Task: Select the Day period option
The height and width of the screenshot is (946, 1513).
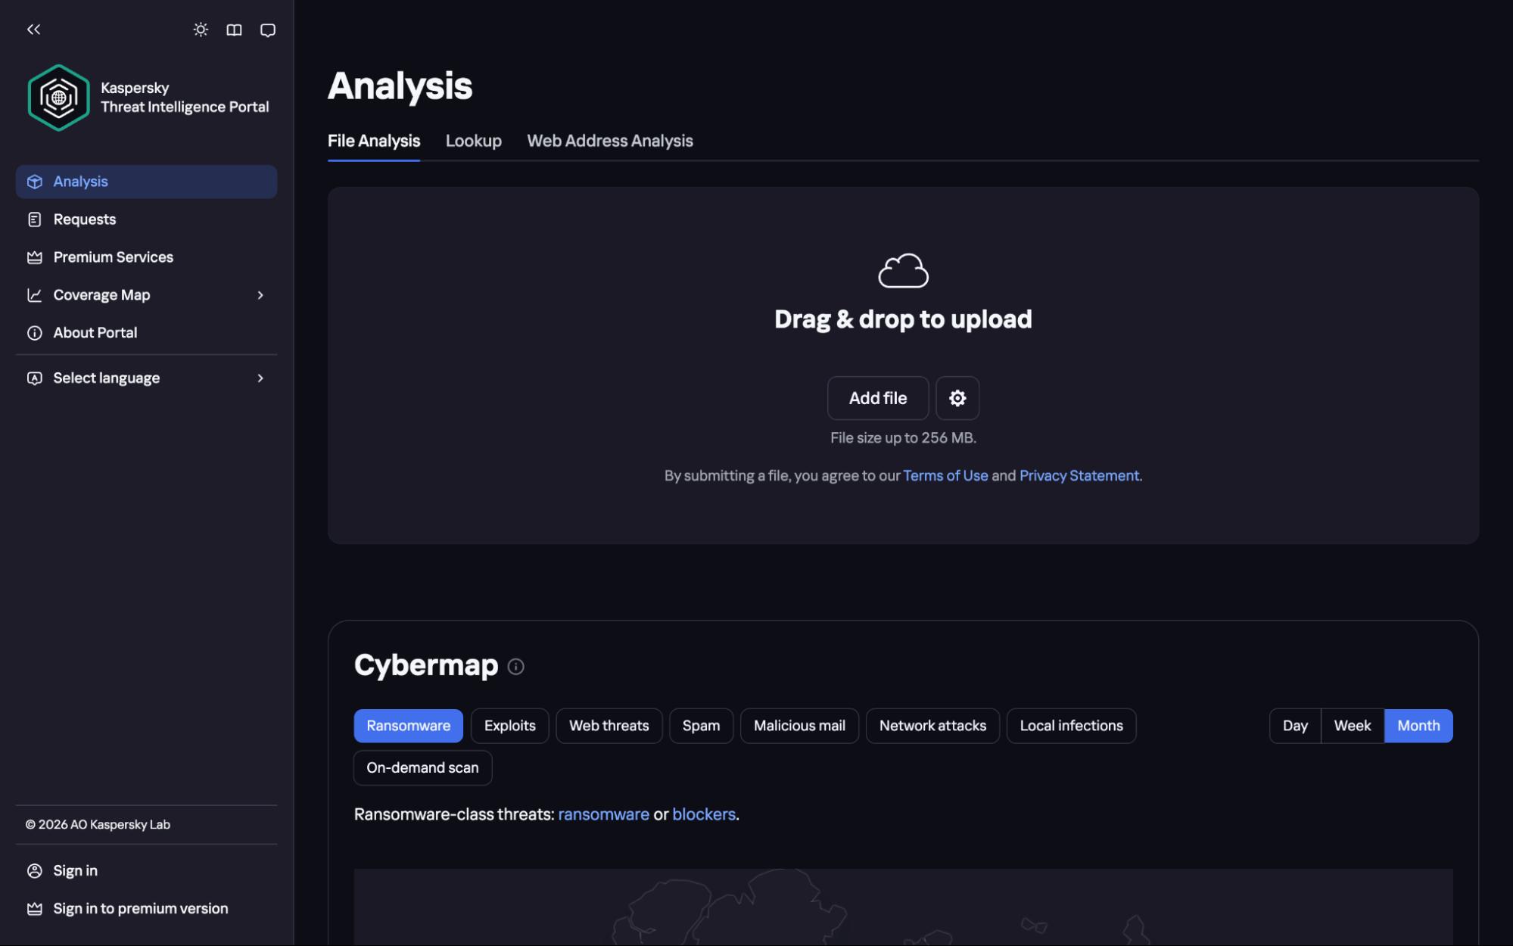Action: [1294, 725]
